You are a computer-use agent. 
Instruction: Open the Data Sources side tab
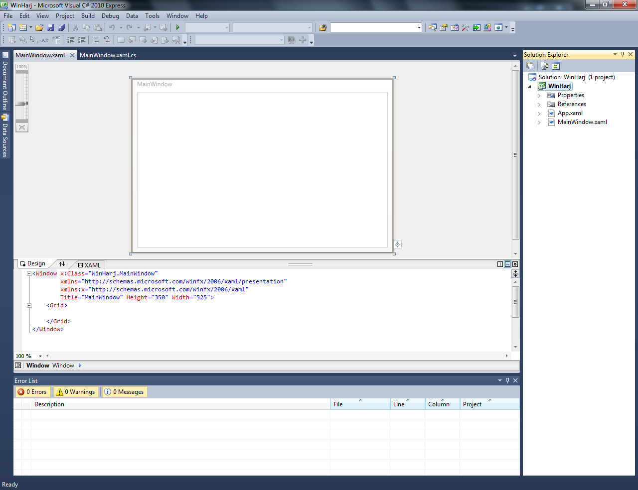pyautogui.click(x=5, y=136)
